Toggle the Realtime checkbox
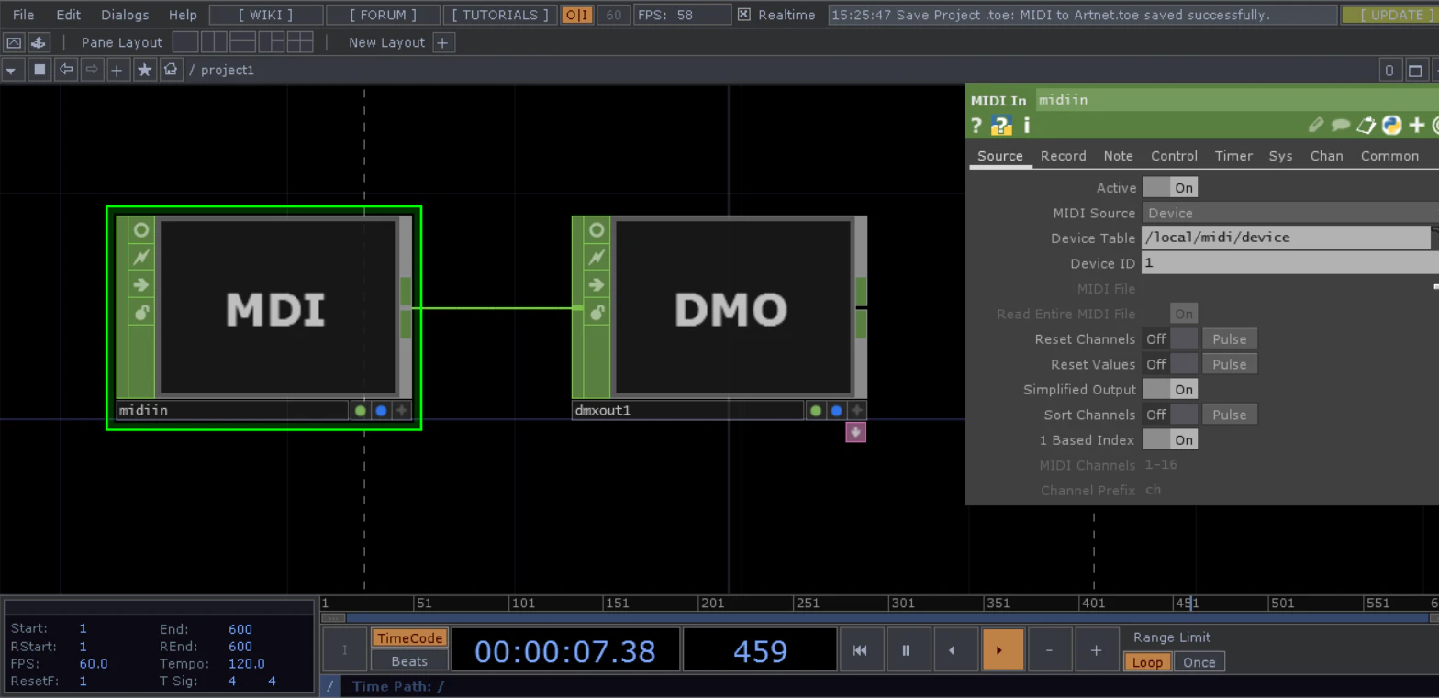Viewport: 1439px width, 698px height. pyautogui.click(x=744, y=15)
